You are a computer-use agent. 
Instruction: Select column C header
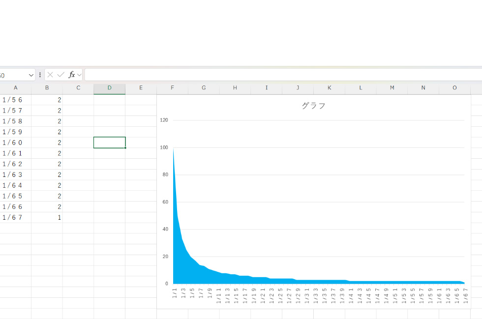[x=78, y=88]
